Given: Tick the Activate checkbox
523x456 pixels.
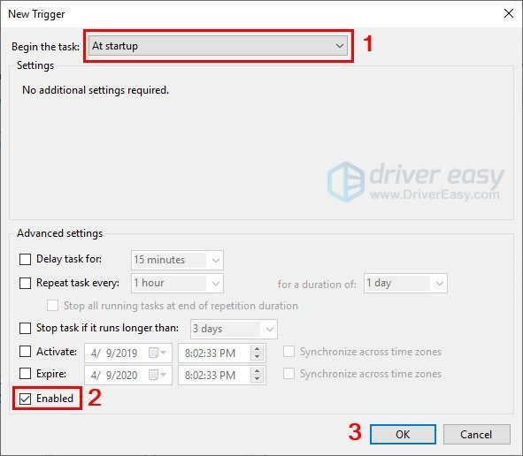Looking at the screenshot, I should [x=26, y=352].
